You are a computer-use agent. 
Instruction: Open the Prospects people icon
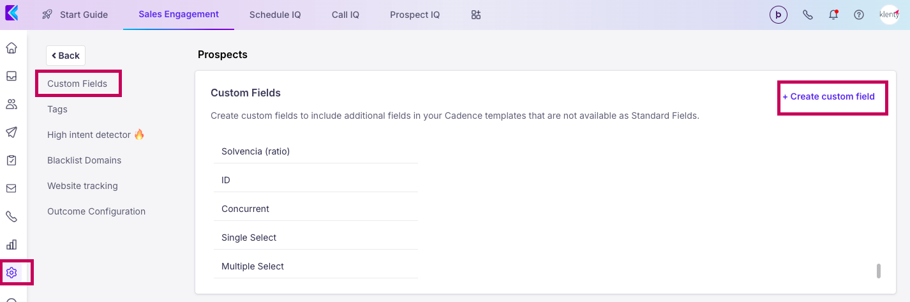[11, 104]
